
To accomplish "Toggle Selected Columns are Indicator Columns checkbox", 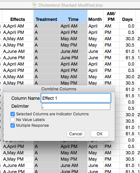I will (13, 114).
